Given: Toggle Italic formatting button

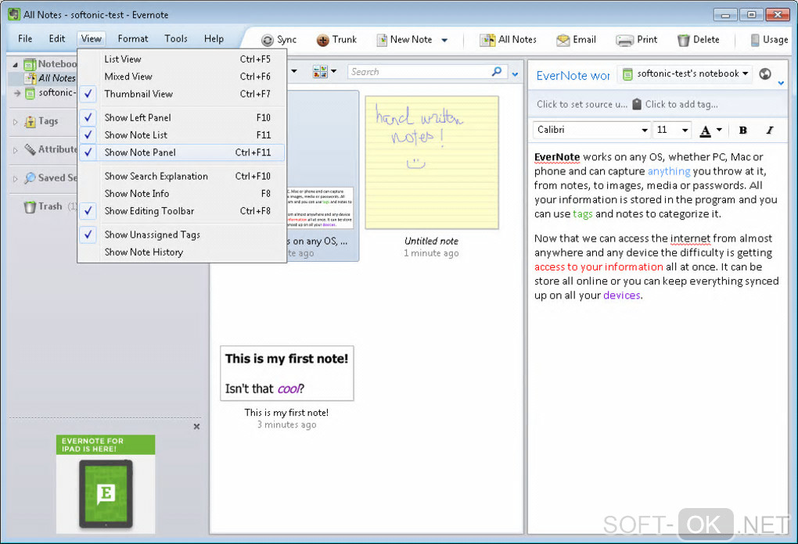Looking at the screenshot, I should [x=770, y=131].
